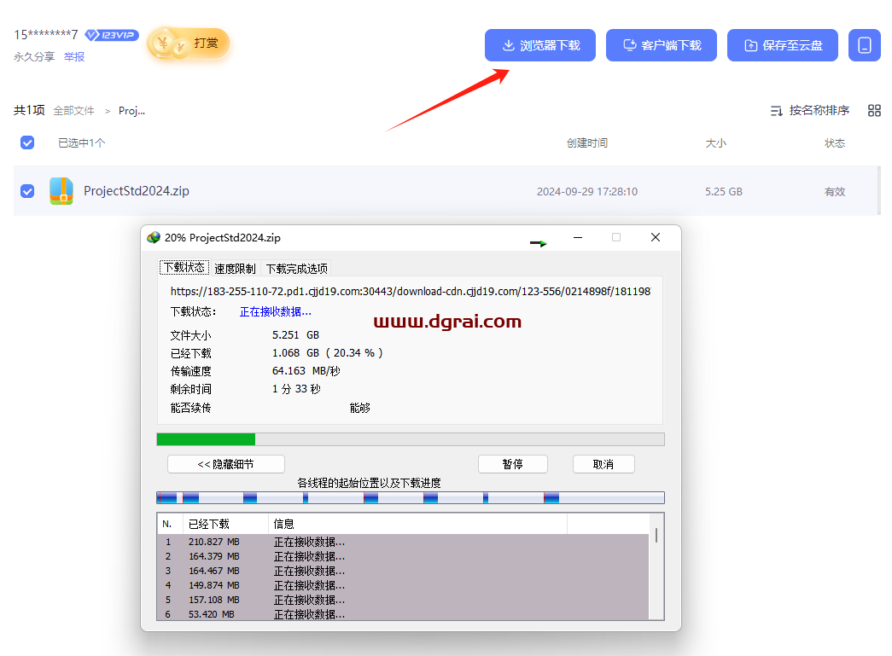The width and height of the screenshot is (892, 656).
Task: Click the ProjectStd2024.zip archive file icon
Action: pos(61,191)
